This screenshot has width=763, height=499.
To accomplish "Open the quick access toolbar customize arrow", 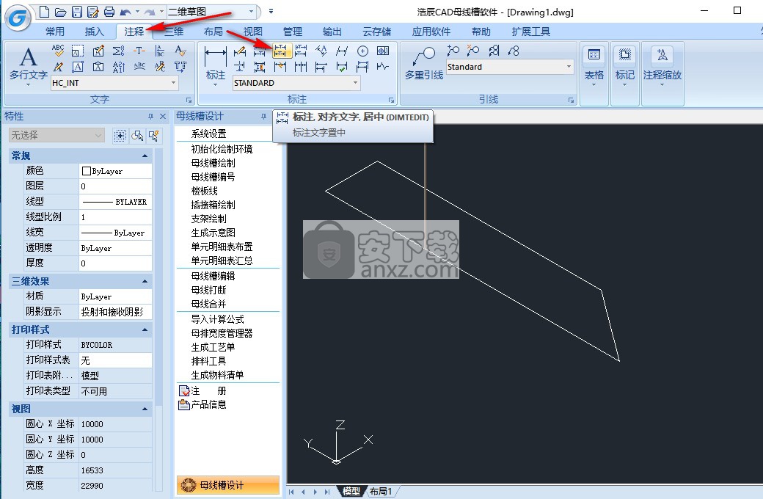I will pos(271,11).
